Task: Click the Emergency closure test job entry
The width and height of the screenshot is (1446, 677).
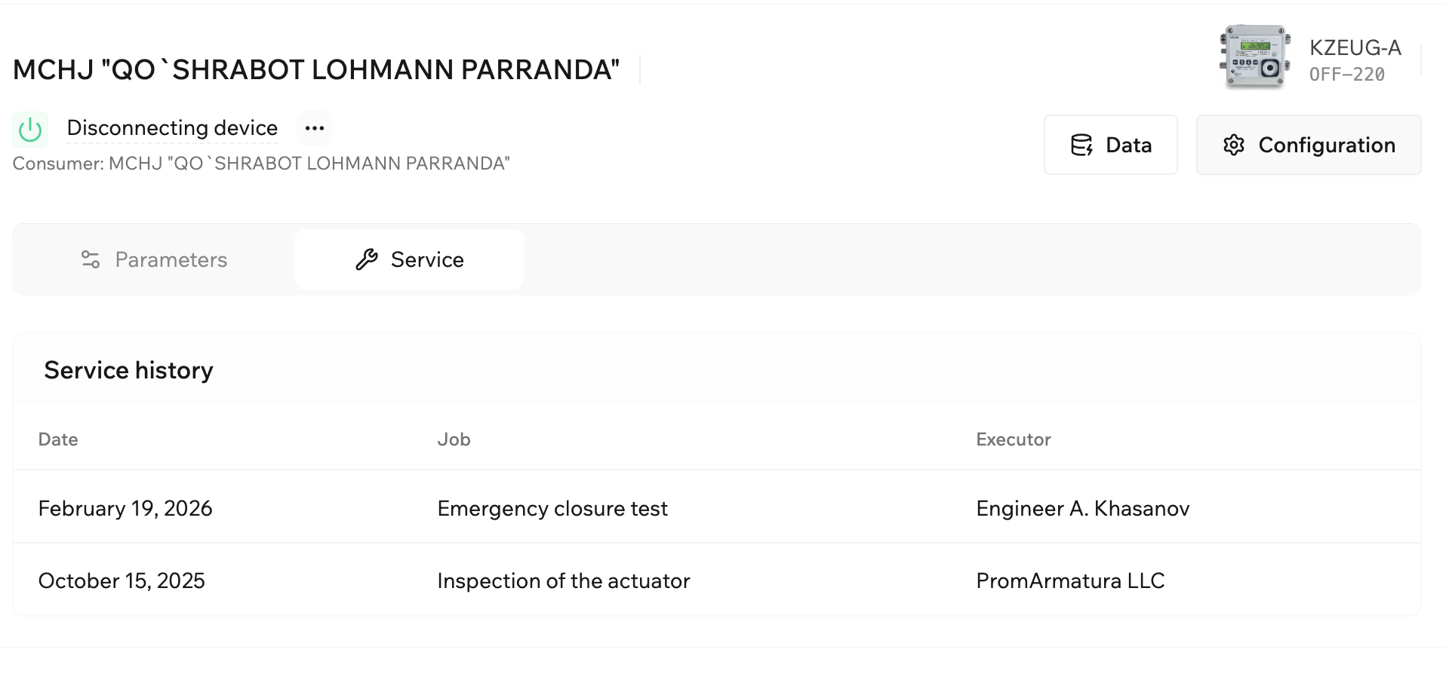Action: [552, 509]
